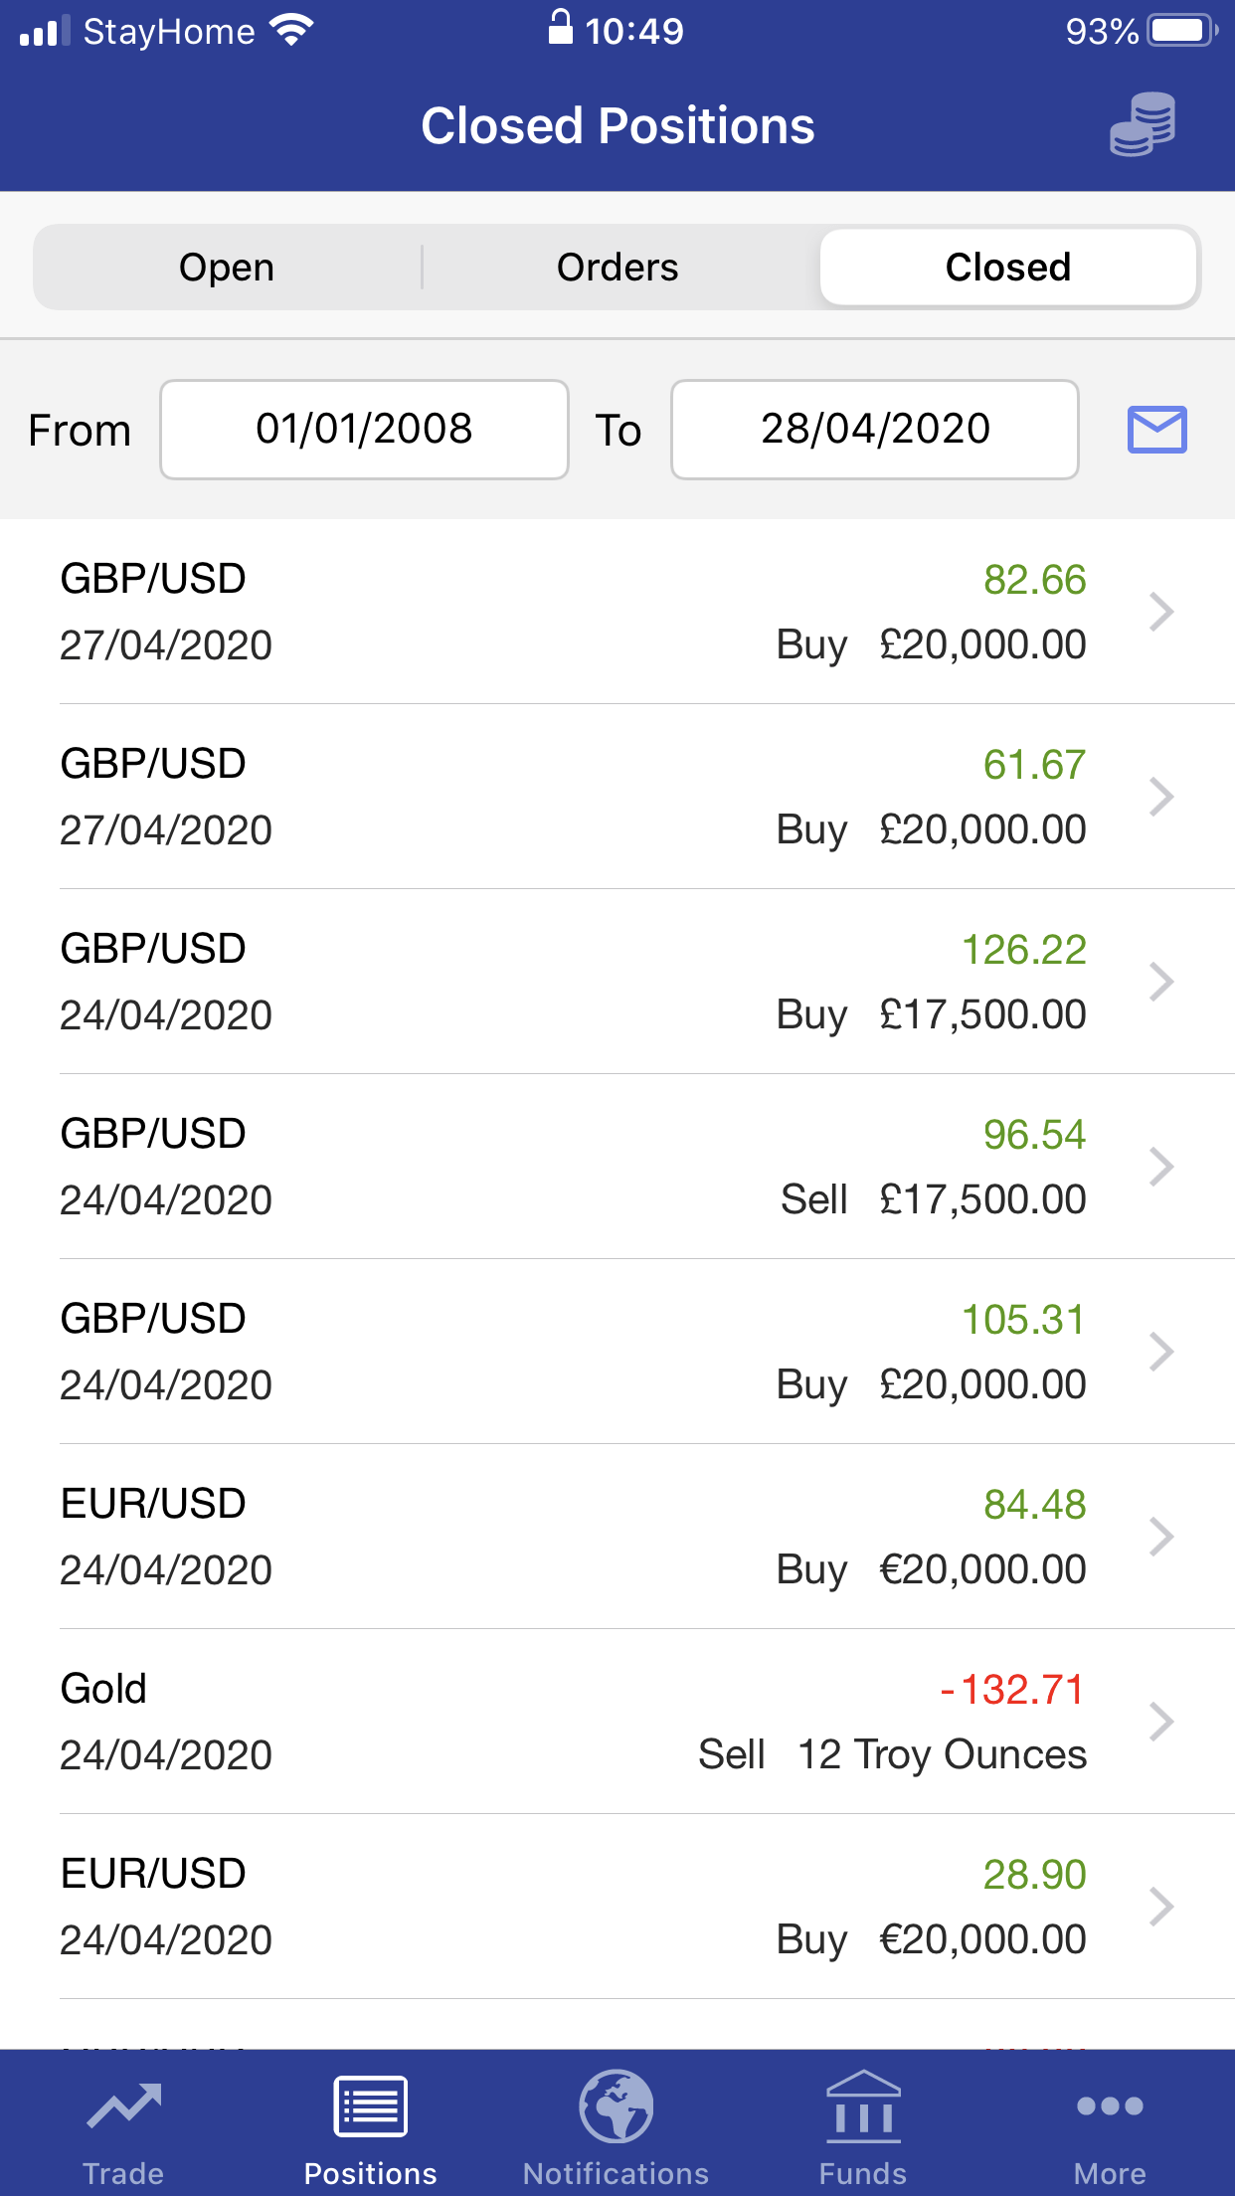Expand the 82.66 GBP/USD position chevron
The image size is (1235, 2196).
click(1161, 612)
